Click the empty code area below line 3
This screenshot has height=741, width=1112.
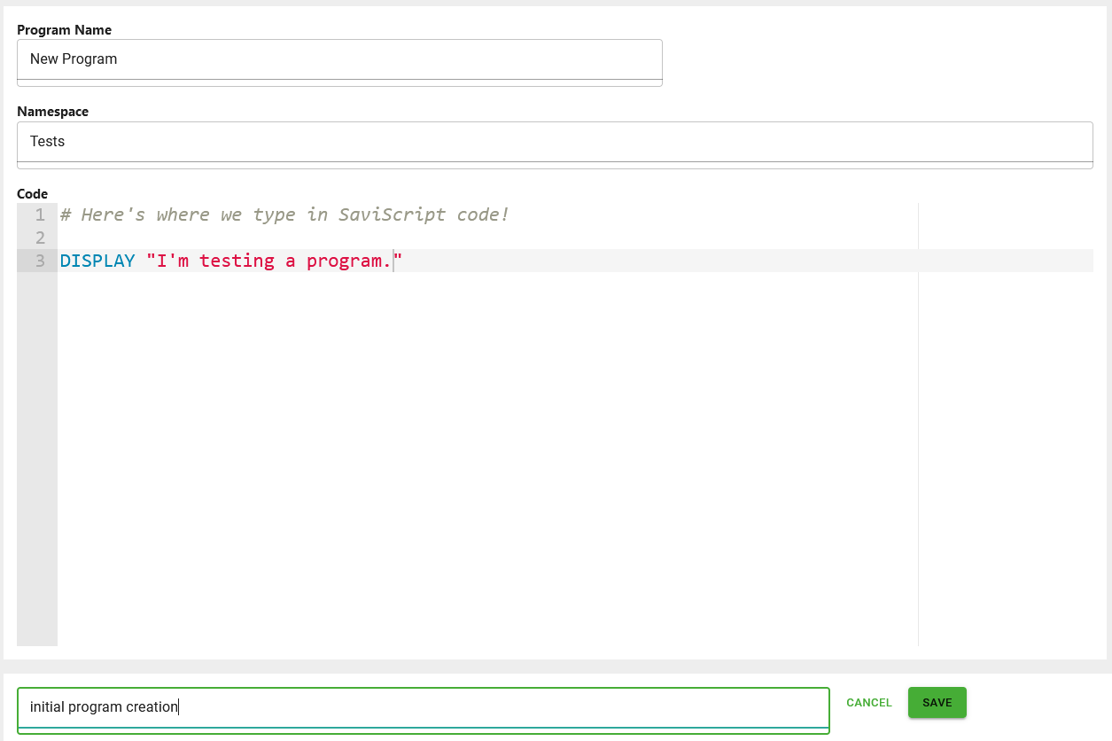(443, 399)
